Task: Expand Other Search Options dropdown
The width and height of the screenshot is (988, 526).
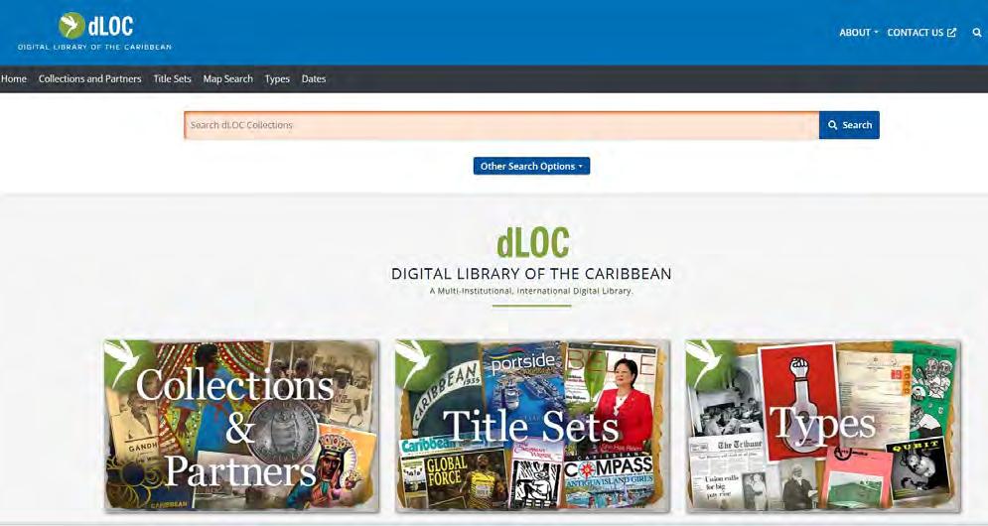Action: [x=532, y=166]
